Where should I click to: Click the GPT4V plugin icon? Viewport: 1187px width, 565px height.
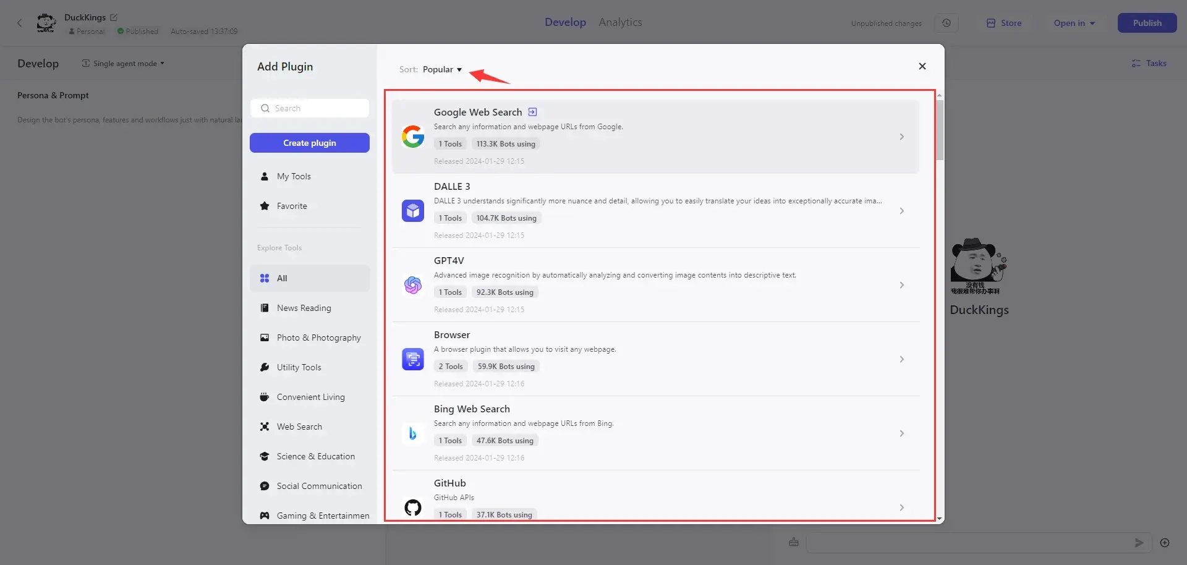413,285
